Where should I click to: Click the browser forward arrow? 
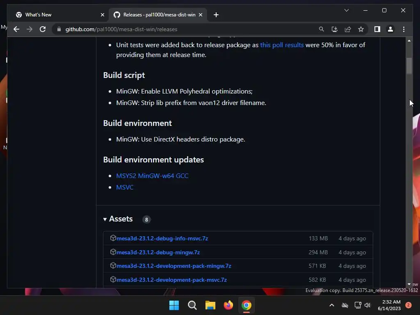pyautogui.click(x=30, y=29)
